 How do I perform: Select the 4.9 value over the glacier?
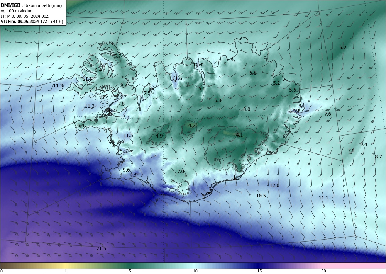pos(159,136)
